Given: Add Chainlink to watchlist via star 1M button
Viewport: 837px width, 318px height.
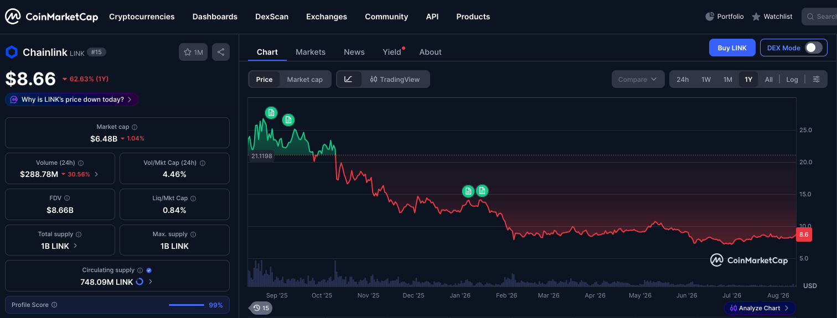Looking at the screenshot, I should tap(193, 53).
